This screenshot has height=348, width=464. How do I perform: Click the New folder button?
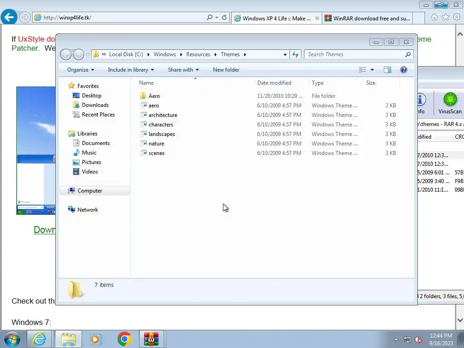click(226, 70)
